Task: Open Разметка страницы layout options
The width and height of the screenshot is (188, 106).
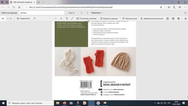Action: pos(109,19)
